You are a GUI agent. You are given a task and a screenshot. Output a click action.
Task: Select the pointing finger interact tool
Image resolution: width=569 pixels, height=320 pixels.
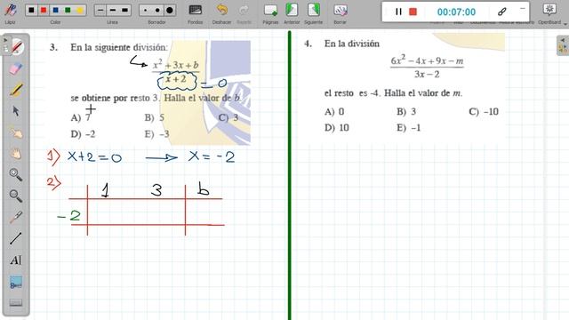(16, 132)
